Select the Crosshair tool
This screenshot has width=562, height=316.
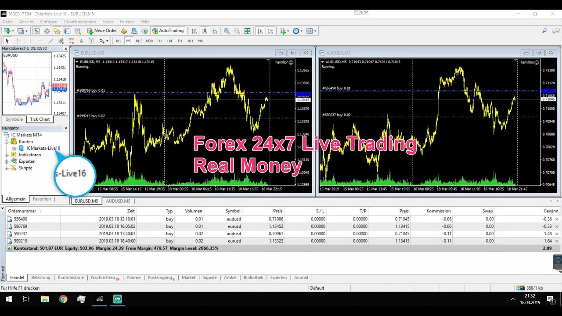(18, 41)
